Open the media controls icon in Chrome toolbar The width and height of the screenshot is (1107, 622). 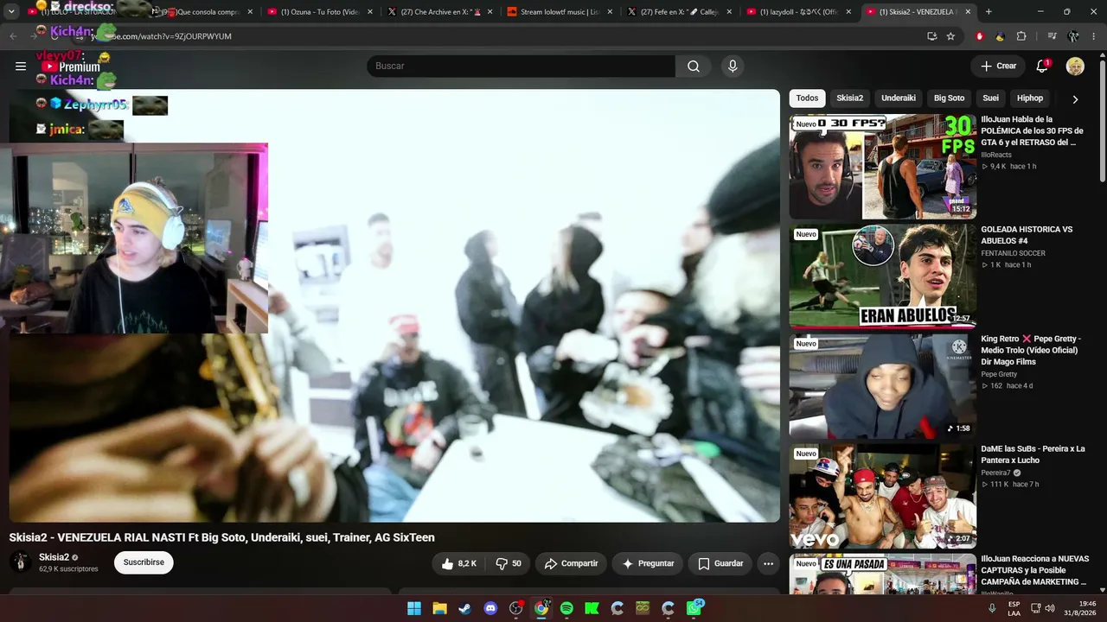[x=1052, y=36]
